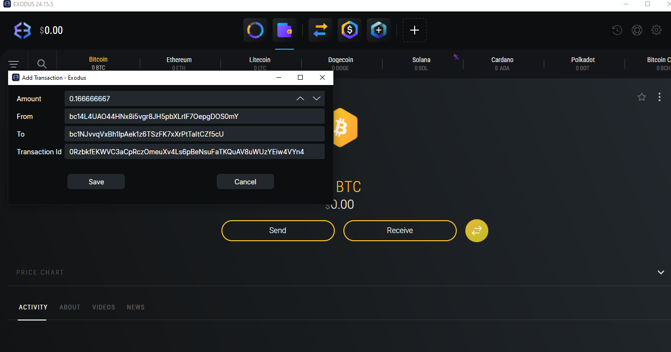This screenshot has width=671, height=352.
Task: Open the Wallet icon in top bar
Action: point(285,31)
